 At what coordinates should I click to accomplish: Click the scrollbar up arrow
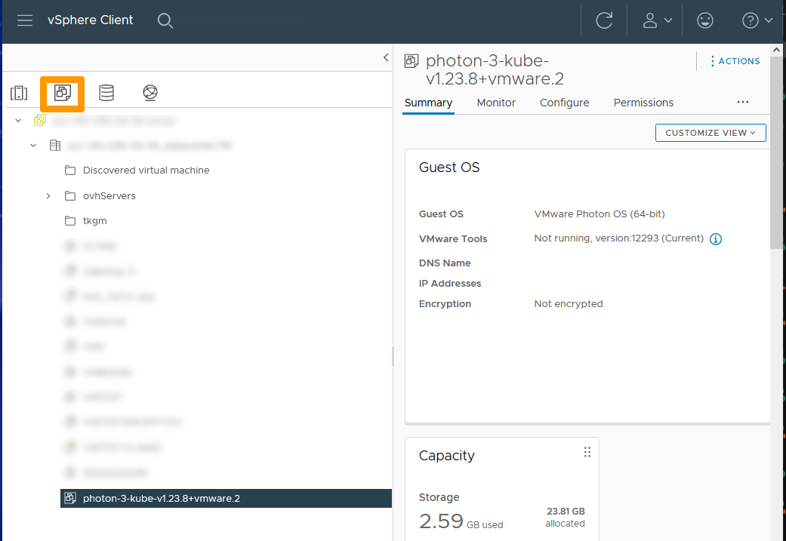pyautogui.click(x=776, y=50)
